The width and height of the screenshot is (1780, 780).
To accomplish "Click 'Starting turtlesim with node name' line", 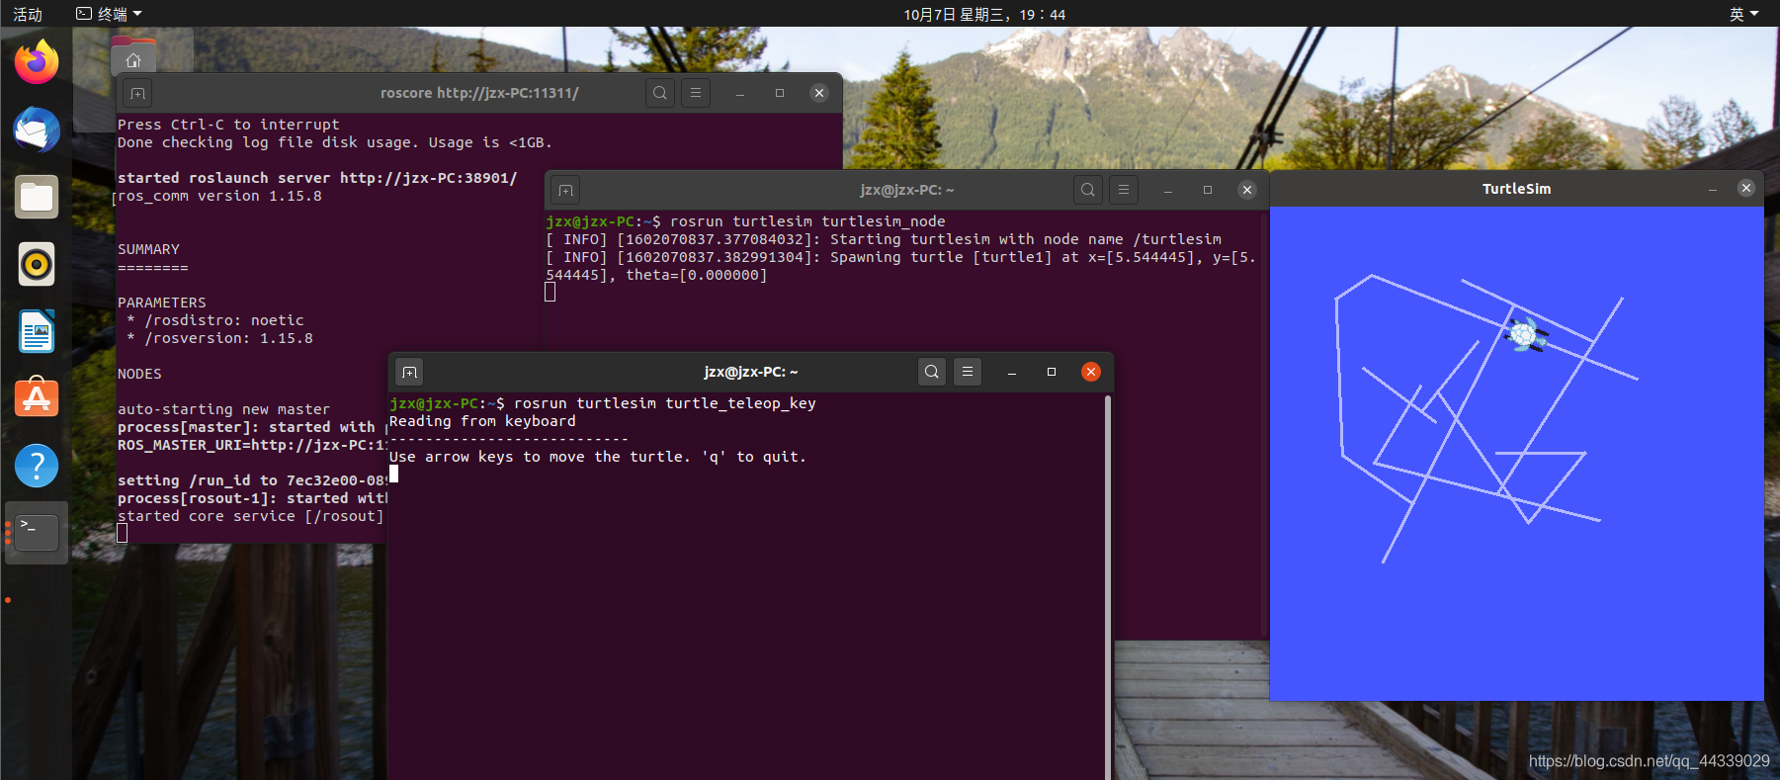I will click(885, 239).
